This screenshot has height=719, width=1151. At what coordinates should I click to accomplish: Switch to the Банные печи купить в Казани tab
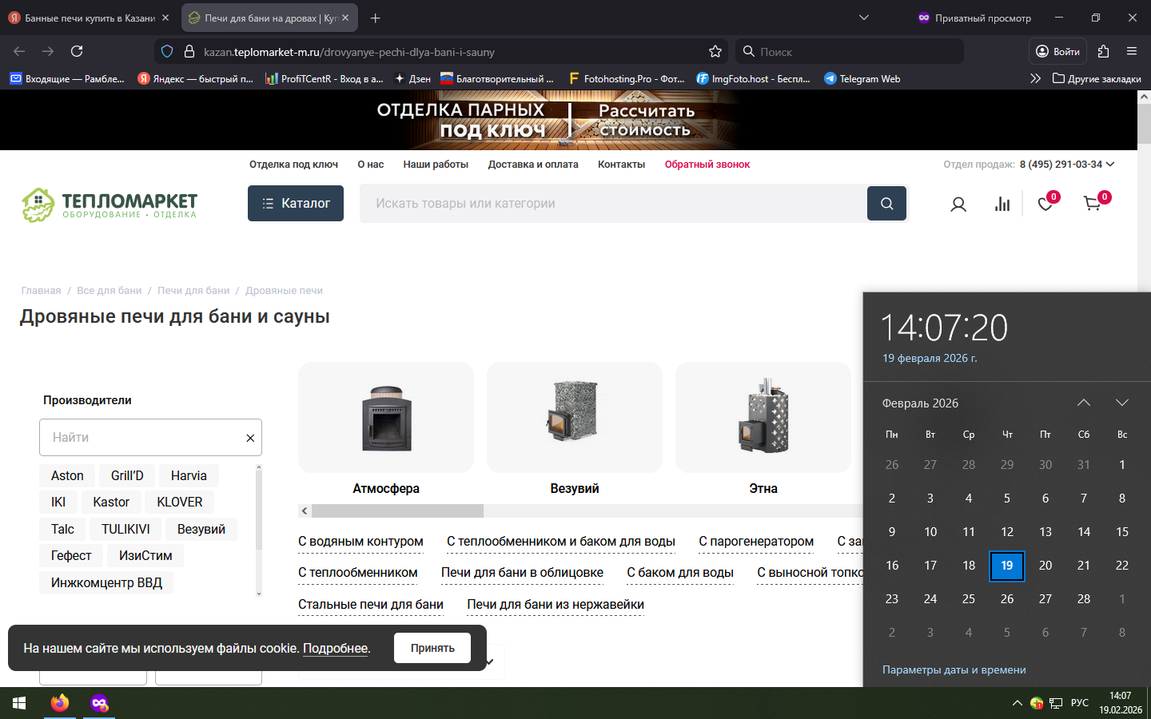(90, 18)
